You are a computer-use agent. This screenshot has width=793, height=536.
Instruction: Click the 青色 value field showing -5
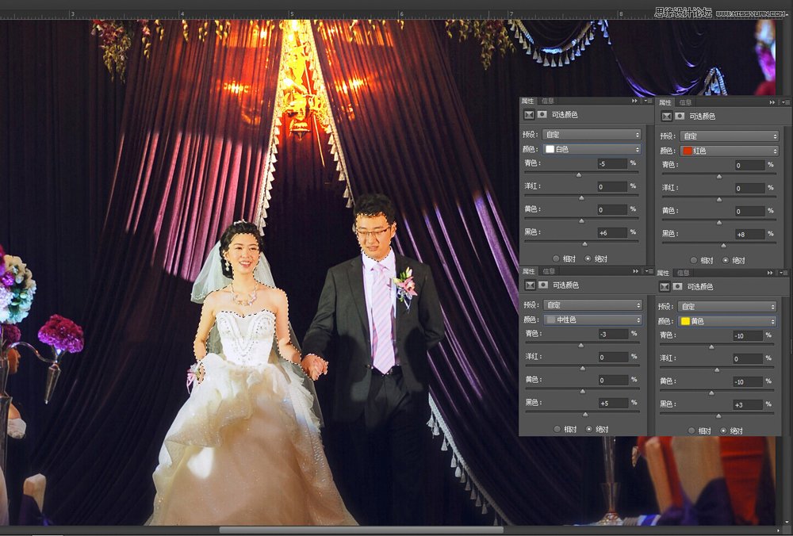click(612, 164)
